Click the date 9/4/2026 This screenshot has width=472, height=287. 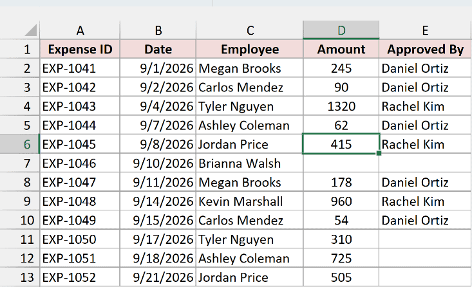[158, 106]
